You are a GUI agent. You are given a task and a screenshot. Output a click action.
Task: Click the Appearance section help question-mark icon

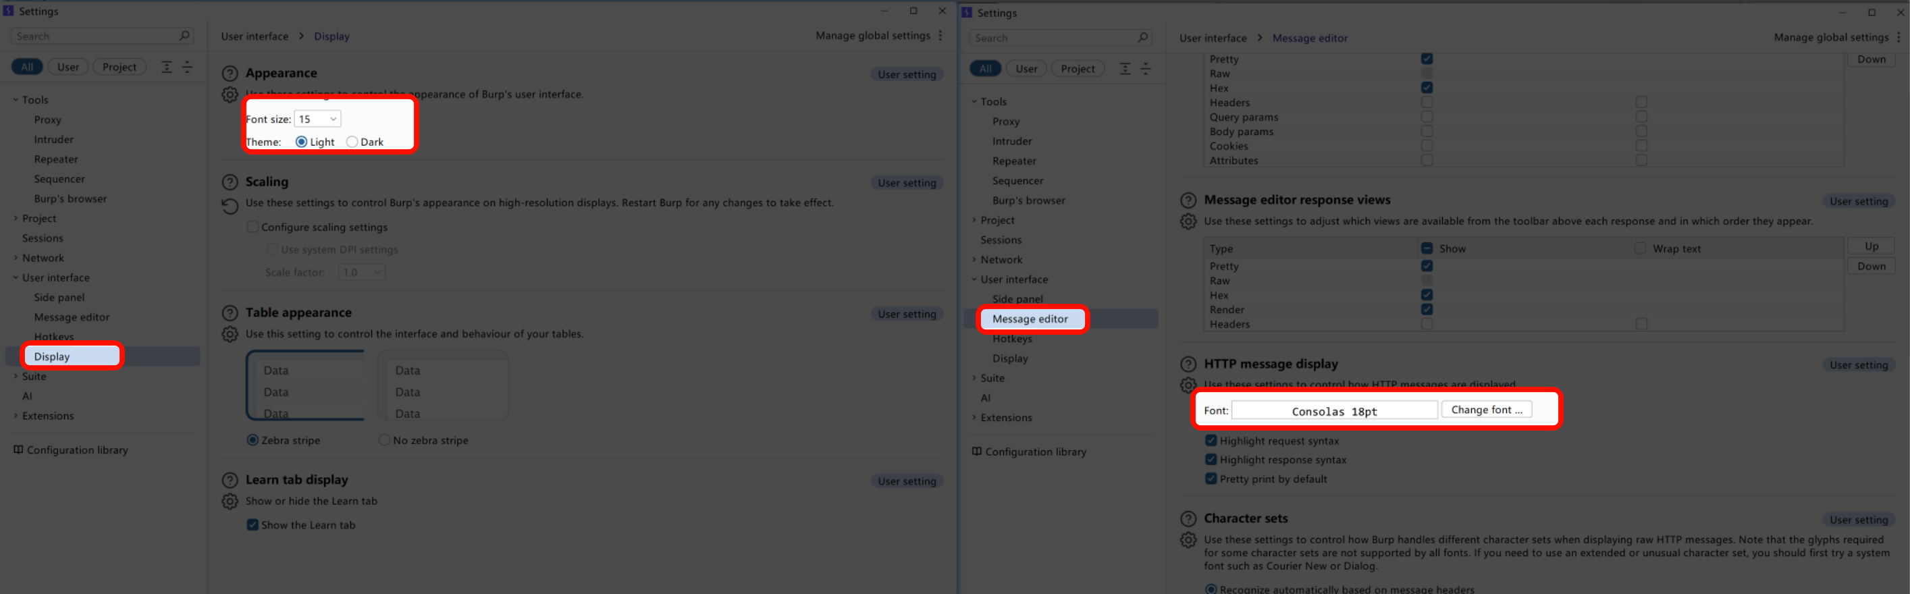click(x=230, y=74)
